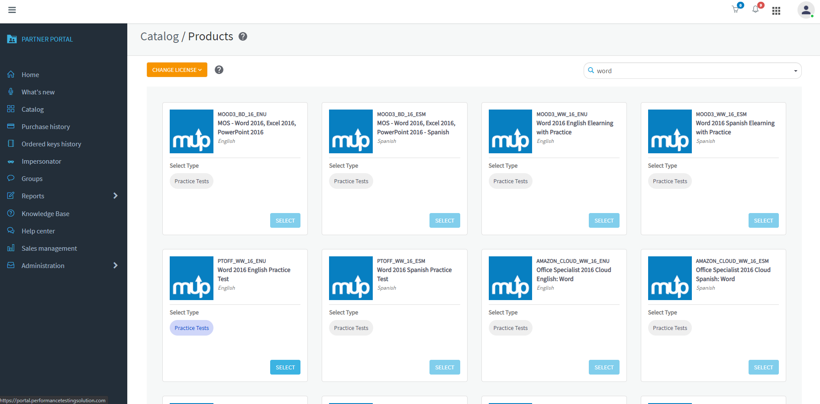Open the search box dropdown arrow
This screenshot has width=820, height=404.
coord(795,71)
